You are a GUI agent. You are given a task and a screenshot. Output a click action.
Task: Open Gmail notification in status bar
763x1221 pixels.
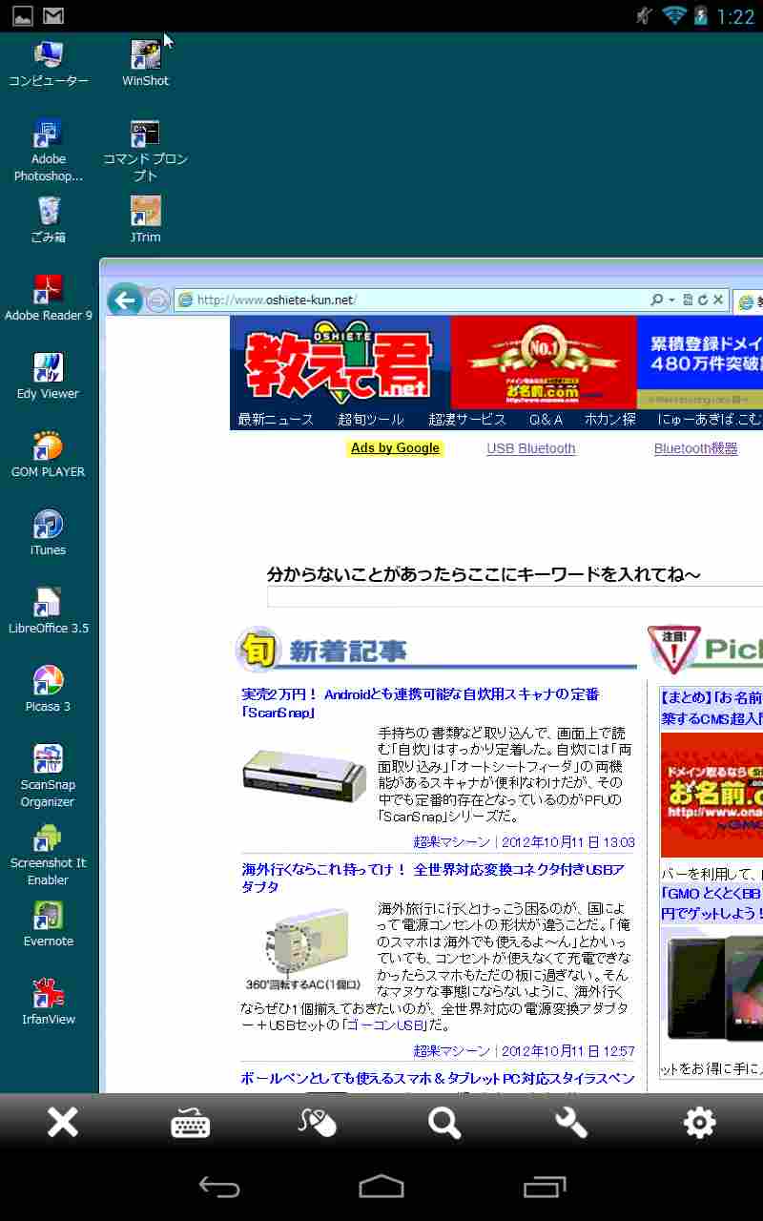click(53, 16)
